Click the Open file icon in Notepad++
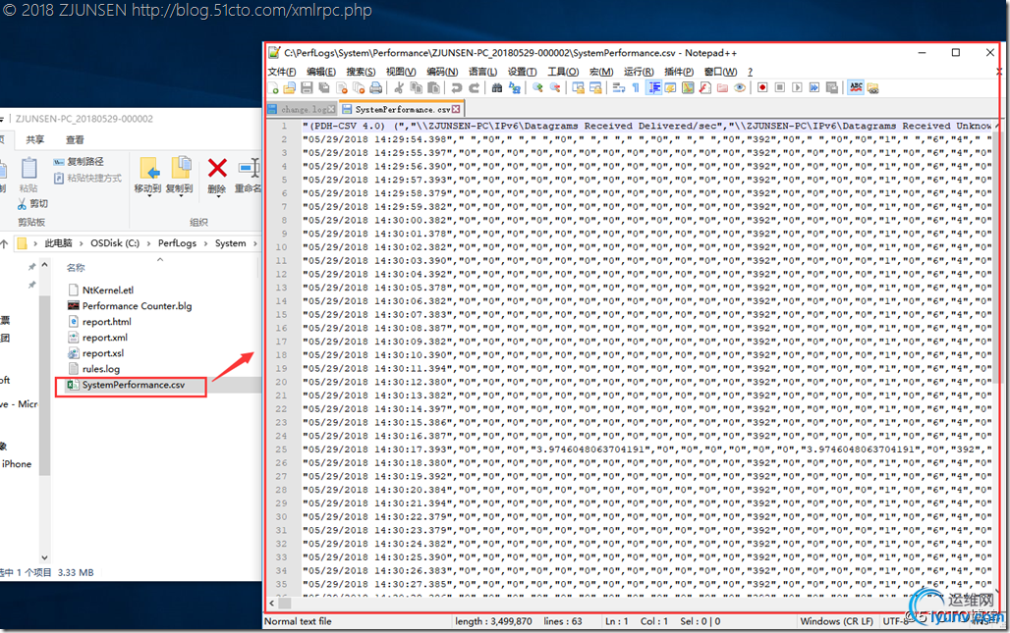The width and height of the screenshot is (1010, 633). pyautogui.click(x=289, y=88)
